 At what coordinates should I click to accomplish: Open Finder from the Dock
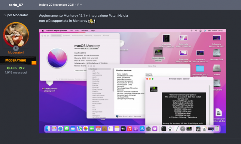pos(48,129)
